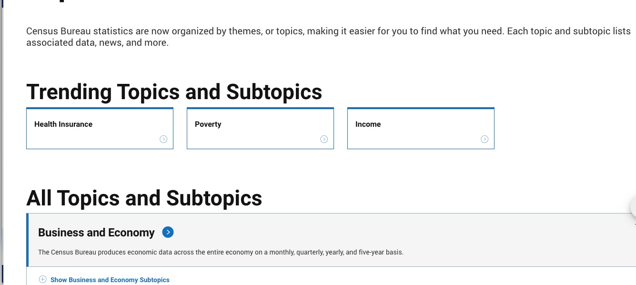Click empty space inside the Health Insurance card
The height and width of the screenshot is (285, 636).
(x=95, y=138)
